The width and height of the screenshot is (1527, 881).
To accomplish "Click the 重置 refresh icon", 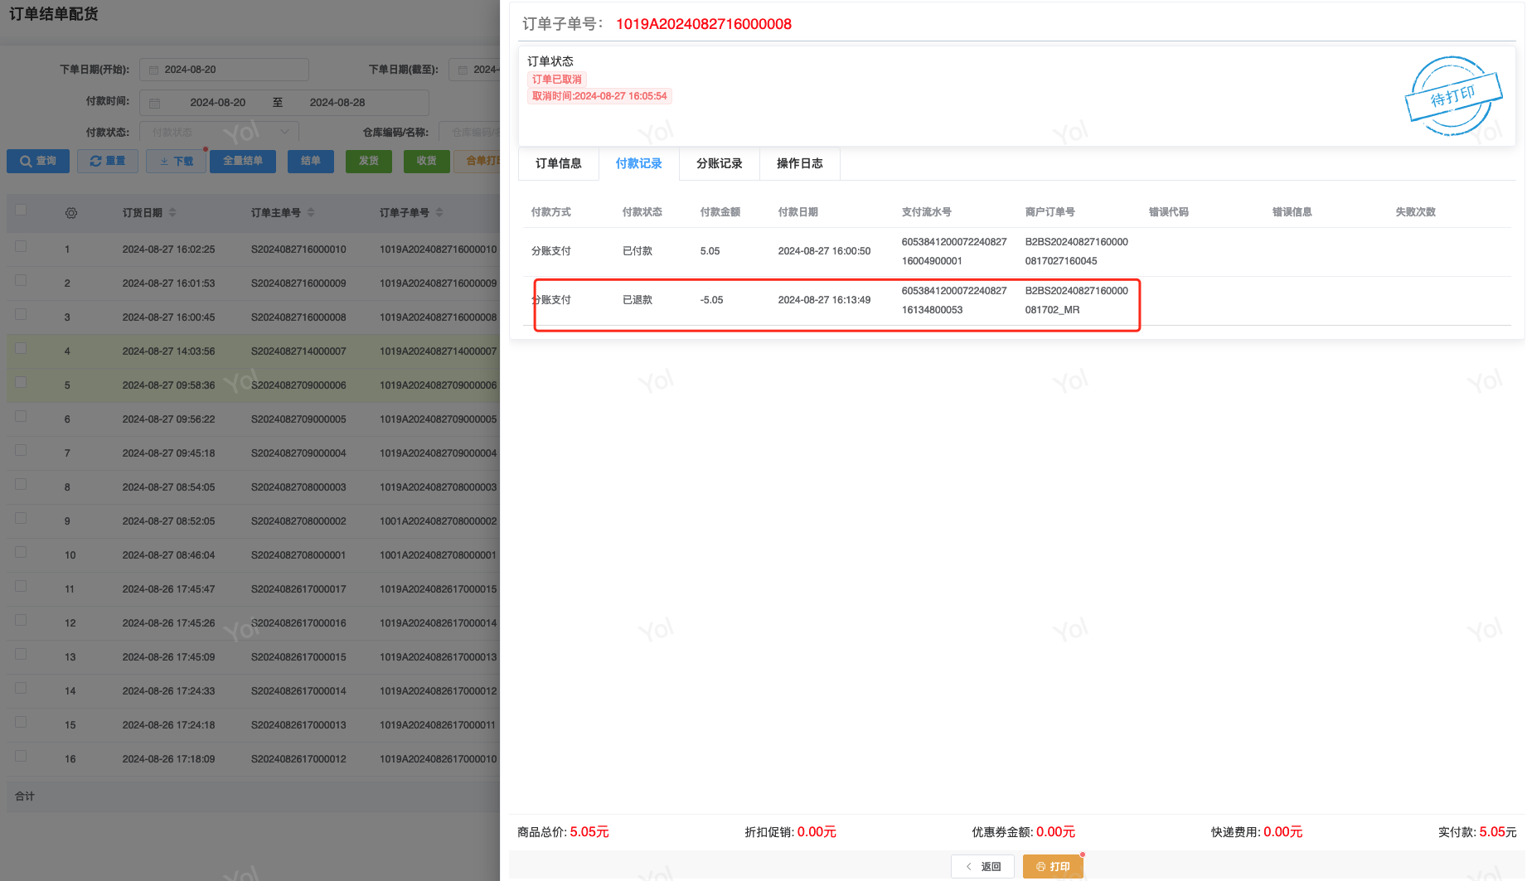I will tap(96, 162).
